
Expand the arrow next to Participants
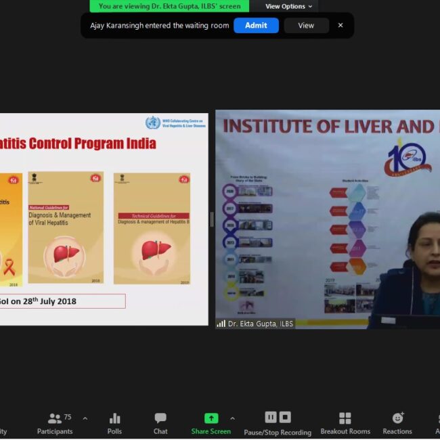[85, 418]
